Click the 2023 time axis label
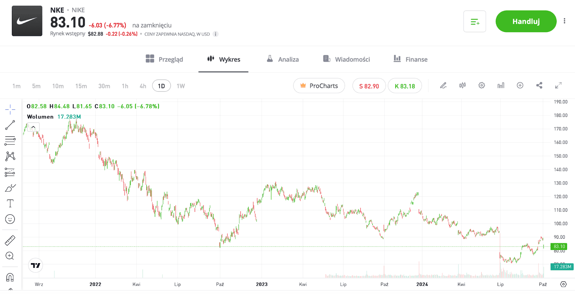The height and width of the screenshot is (294, 575). click(x=262, y=284)
